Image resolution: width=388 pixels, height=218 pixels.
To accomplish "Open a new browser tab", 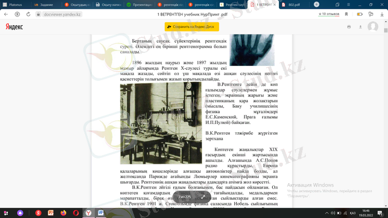I will coord(316,4).
